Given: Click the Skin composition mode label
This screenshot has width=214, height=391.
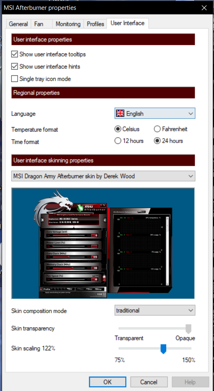Looking at the screenshot, I should [x=39, y=311].
